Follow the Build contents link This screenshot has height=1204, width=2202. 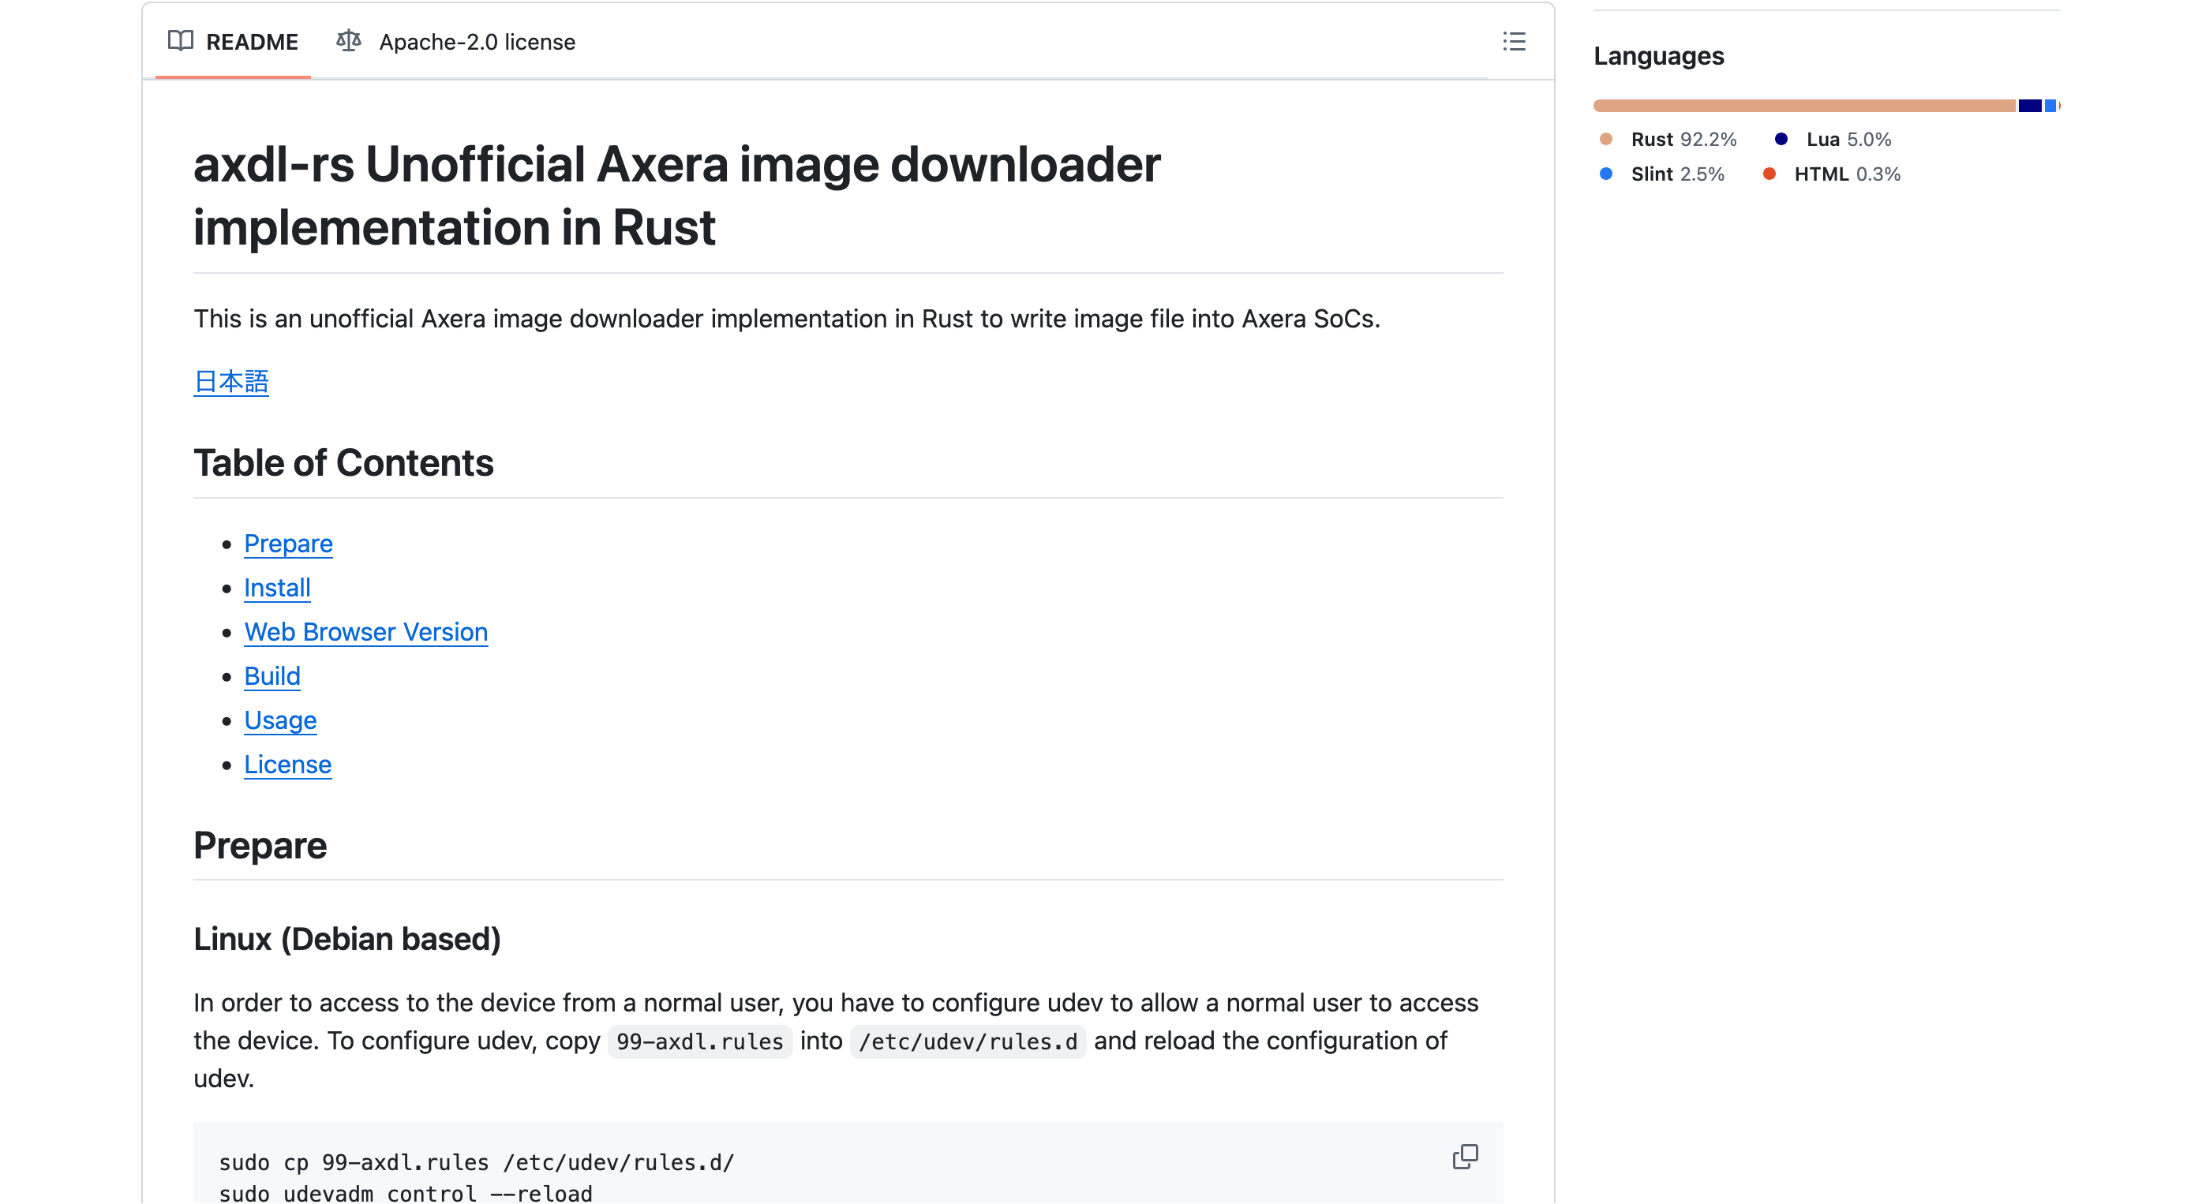tap(272, 676)
